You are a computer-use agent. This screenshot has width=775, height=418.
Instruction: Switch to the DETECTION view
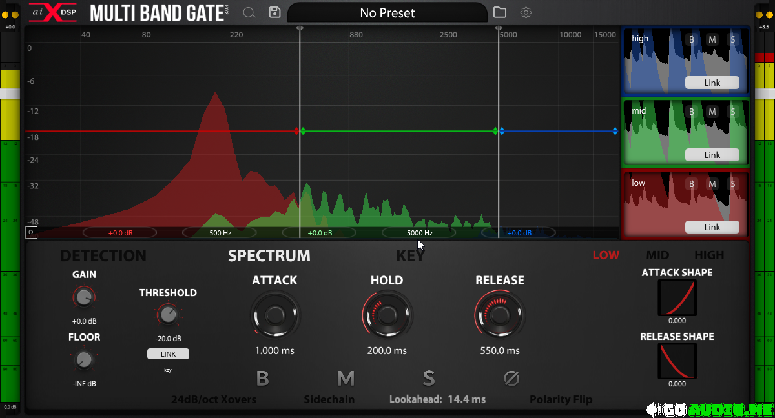tap(103, 255)
